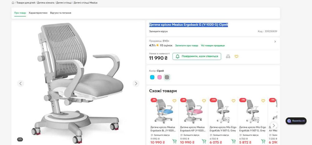Add Ergoback BL chair to cart
This screenshot has width=312, height=145.
[174, 141]
